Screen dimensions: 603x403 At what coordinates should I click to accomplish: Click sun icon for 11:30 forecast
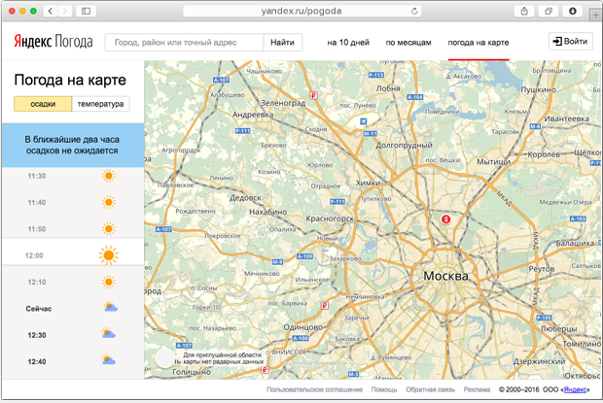coord(109,176)
